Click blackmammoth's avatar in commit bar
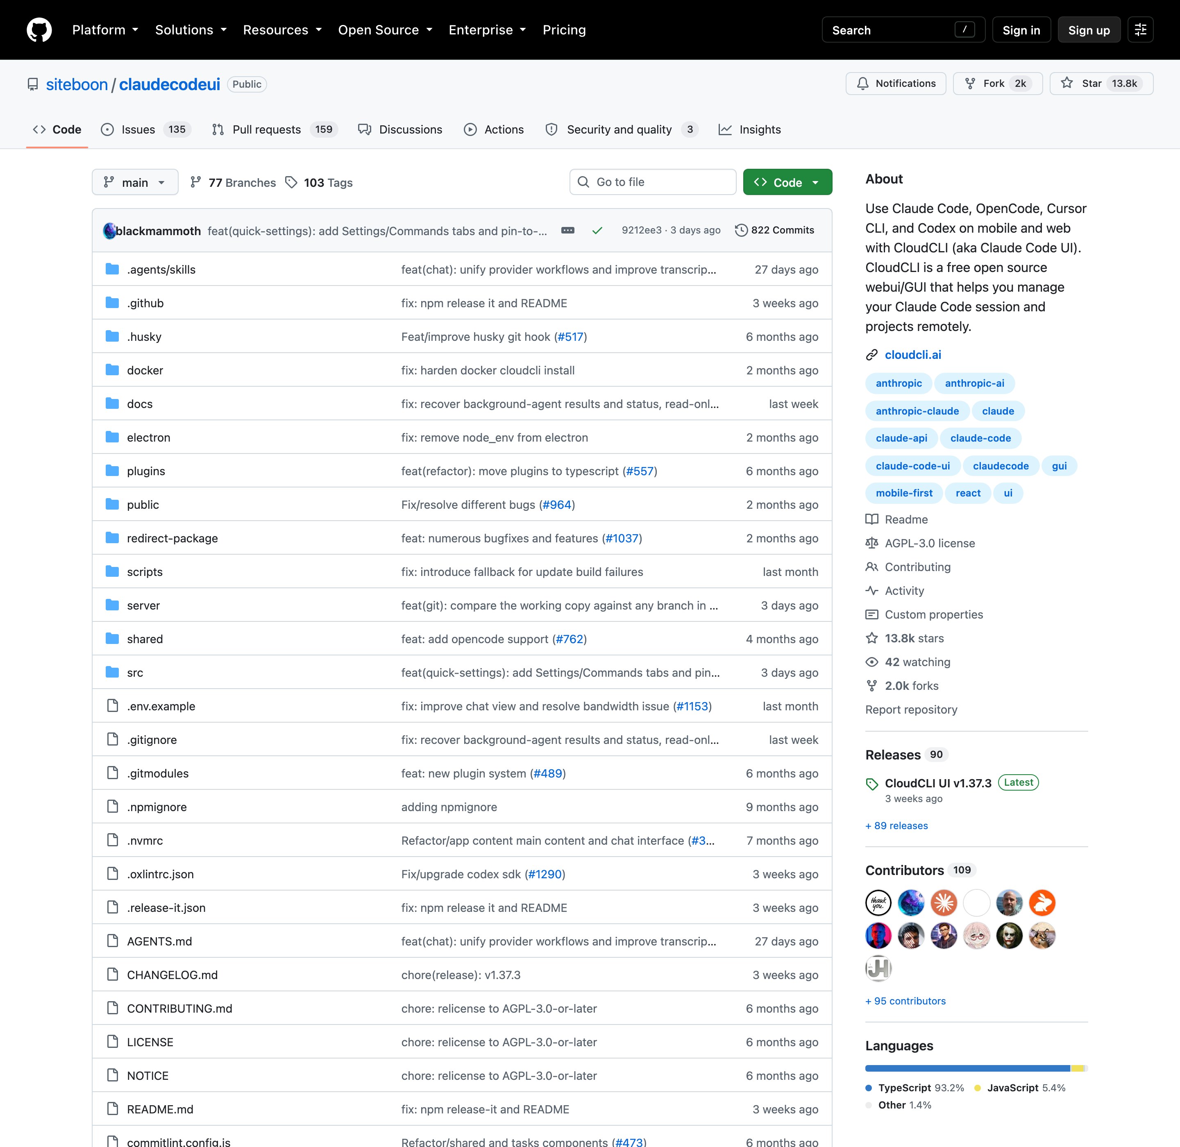Viewport: 1180px width, 1147px height. (109, 231)
